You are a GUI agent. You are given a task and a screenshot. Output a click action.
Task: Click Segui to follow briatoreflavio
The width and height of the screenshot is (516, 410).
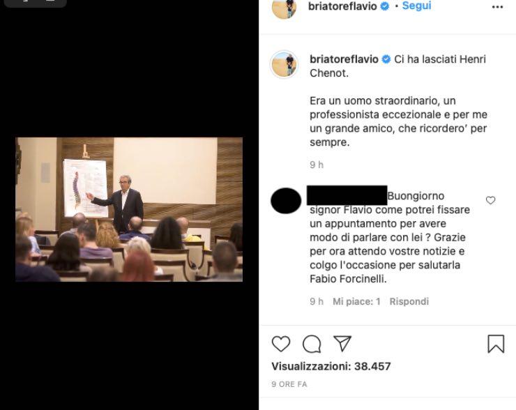416,6
